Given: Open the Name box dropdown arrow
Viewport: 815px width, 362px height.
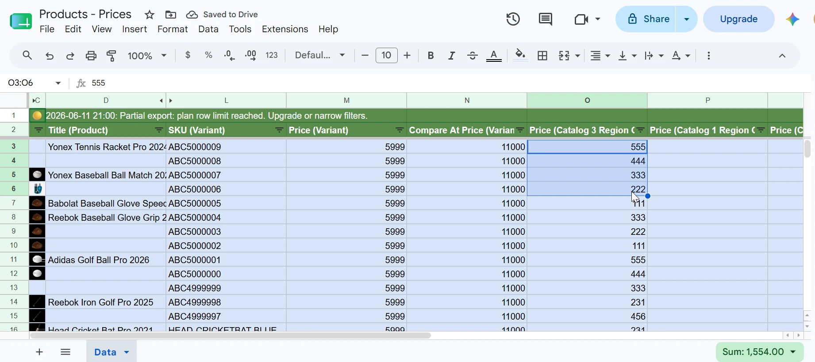Looking at the screenshot, I should 58,83.
